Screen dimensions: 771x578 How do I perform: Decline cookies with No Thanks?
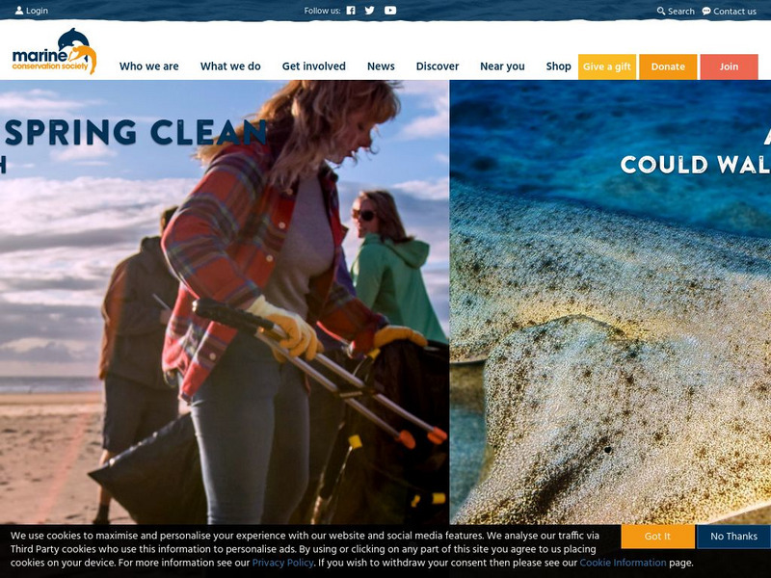click(733, 537)
